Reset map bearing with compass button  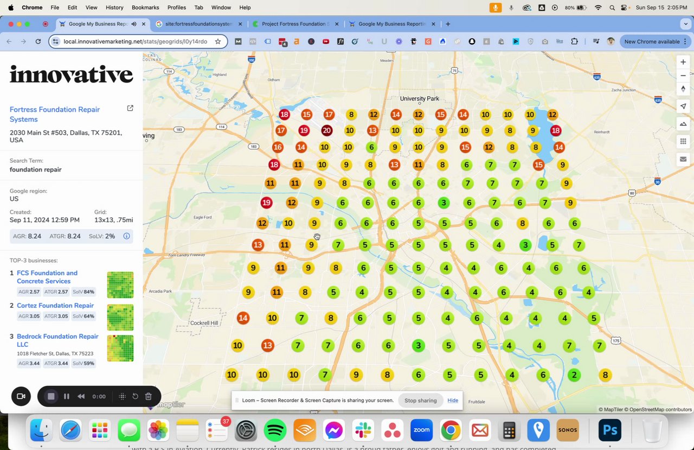(x=683, y=89)
